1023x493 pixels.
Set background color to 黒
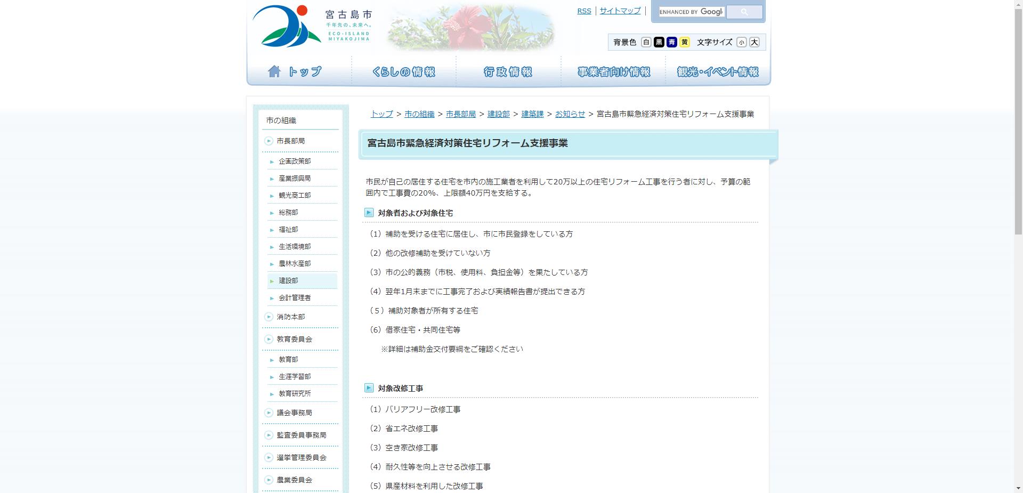click(658, 42)
